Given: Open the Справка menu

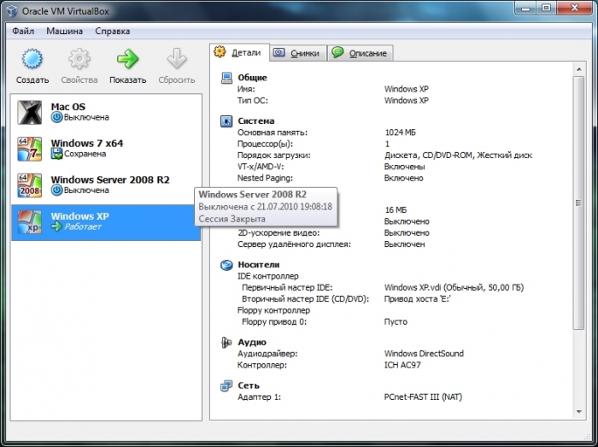Looking at the screenshot, I should (x=113, y=31).
